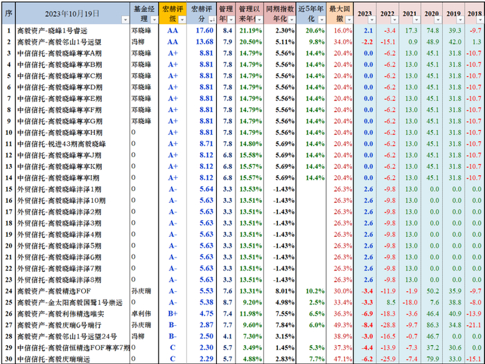Select cell 中信信托-高毅晓峰尊享J期

point(73,156)
